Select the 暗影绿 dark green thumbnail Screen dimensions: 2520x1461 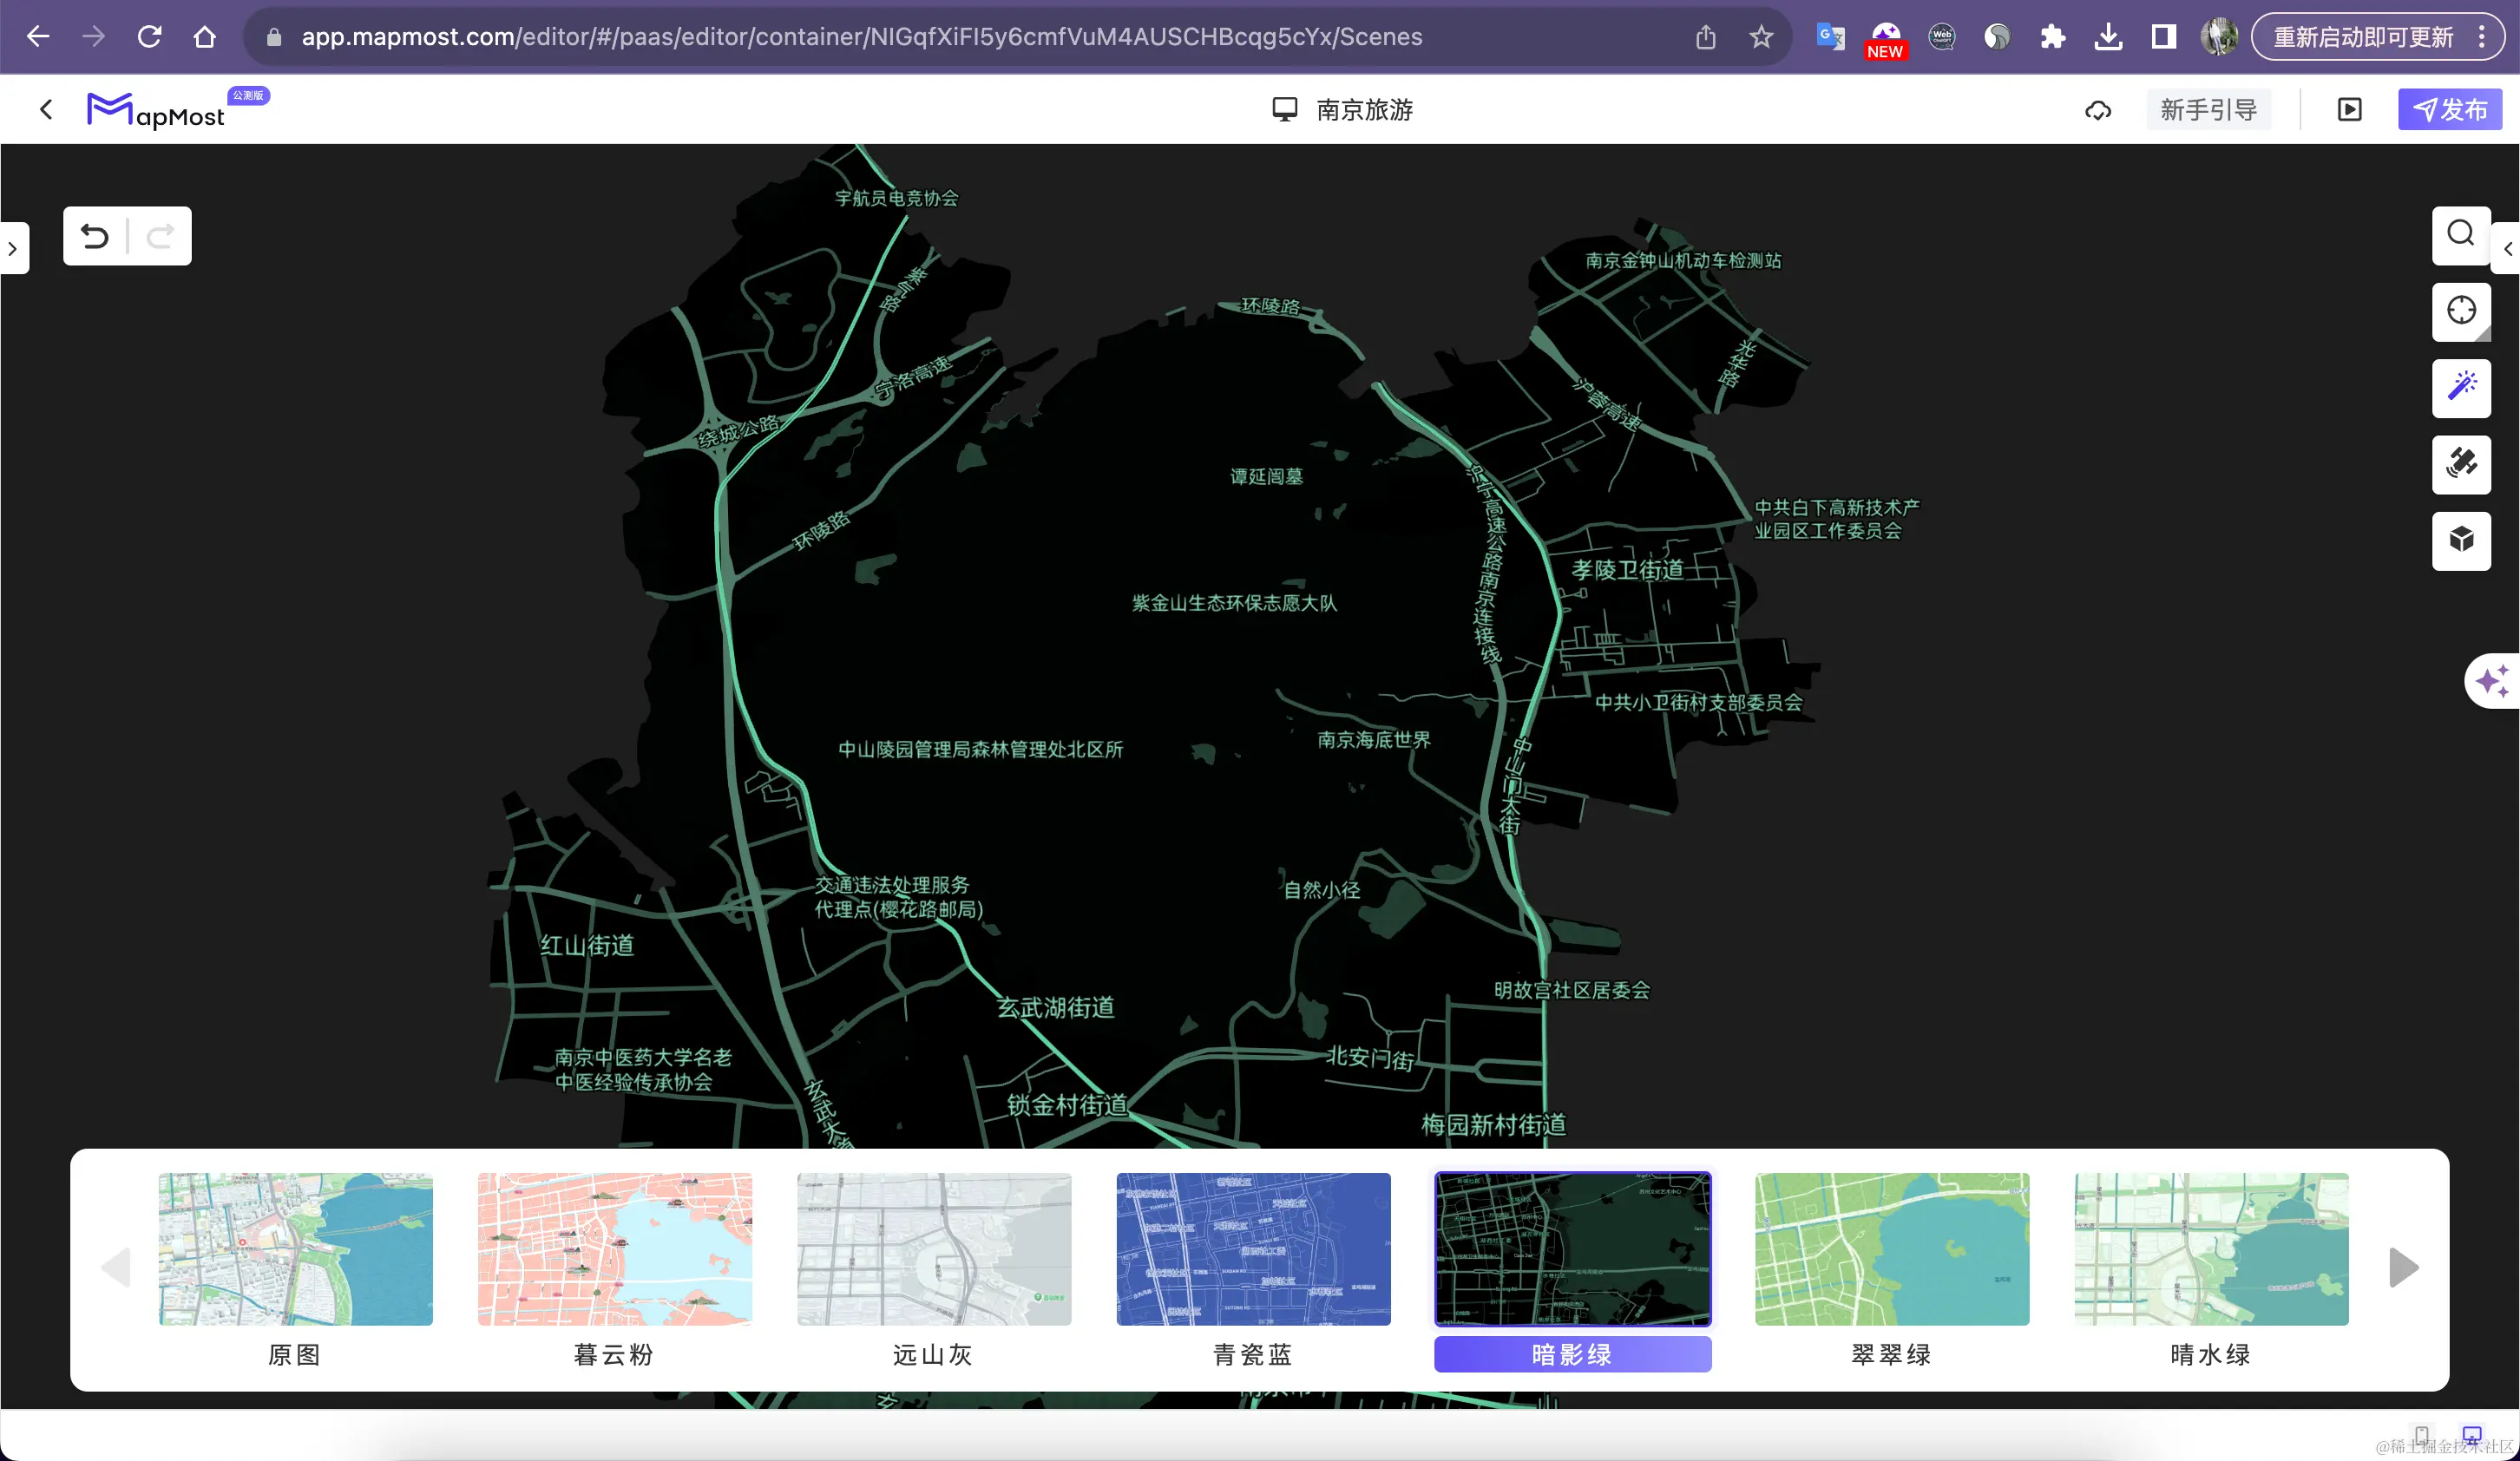1573,1249
